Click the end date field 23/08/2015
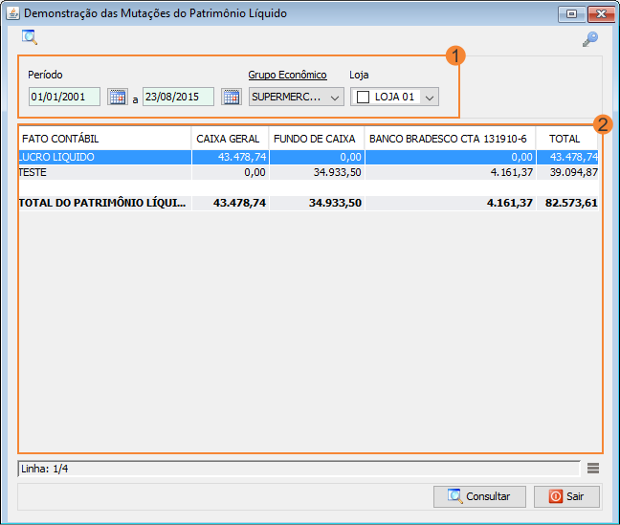The image size is (620, 525). 178,97
